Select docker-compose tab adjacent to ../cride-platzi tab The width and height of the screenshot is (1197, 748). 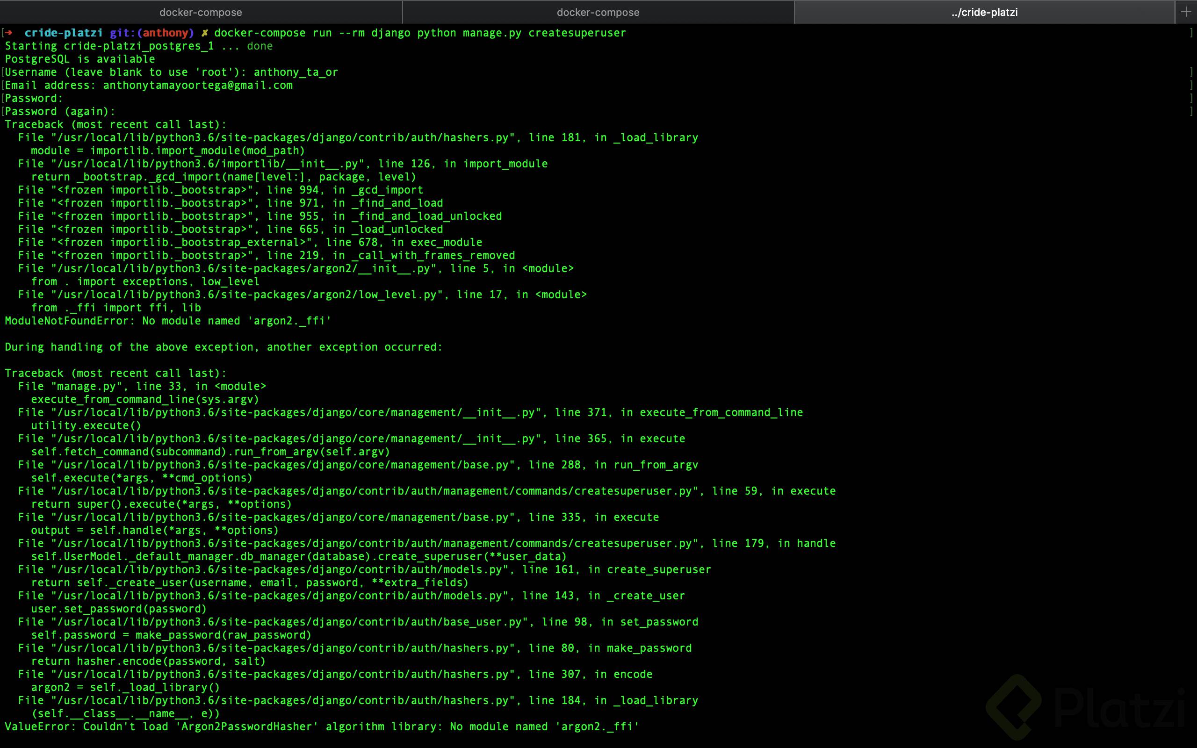(598, 12)
